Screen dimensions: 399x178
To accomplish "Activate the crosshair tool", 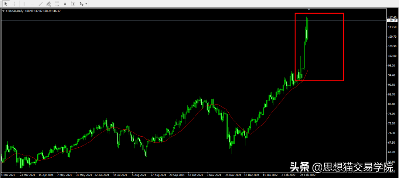I will coord(14,4).
